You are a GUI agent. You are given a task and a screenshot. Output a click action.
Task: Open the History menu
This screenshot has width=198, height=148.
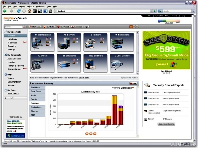click(22, 7)
